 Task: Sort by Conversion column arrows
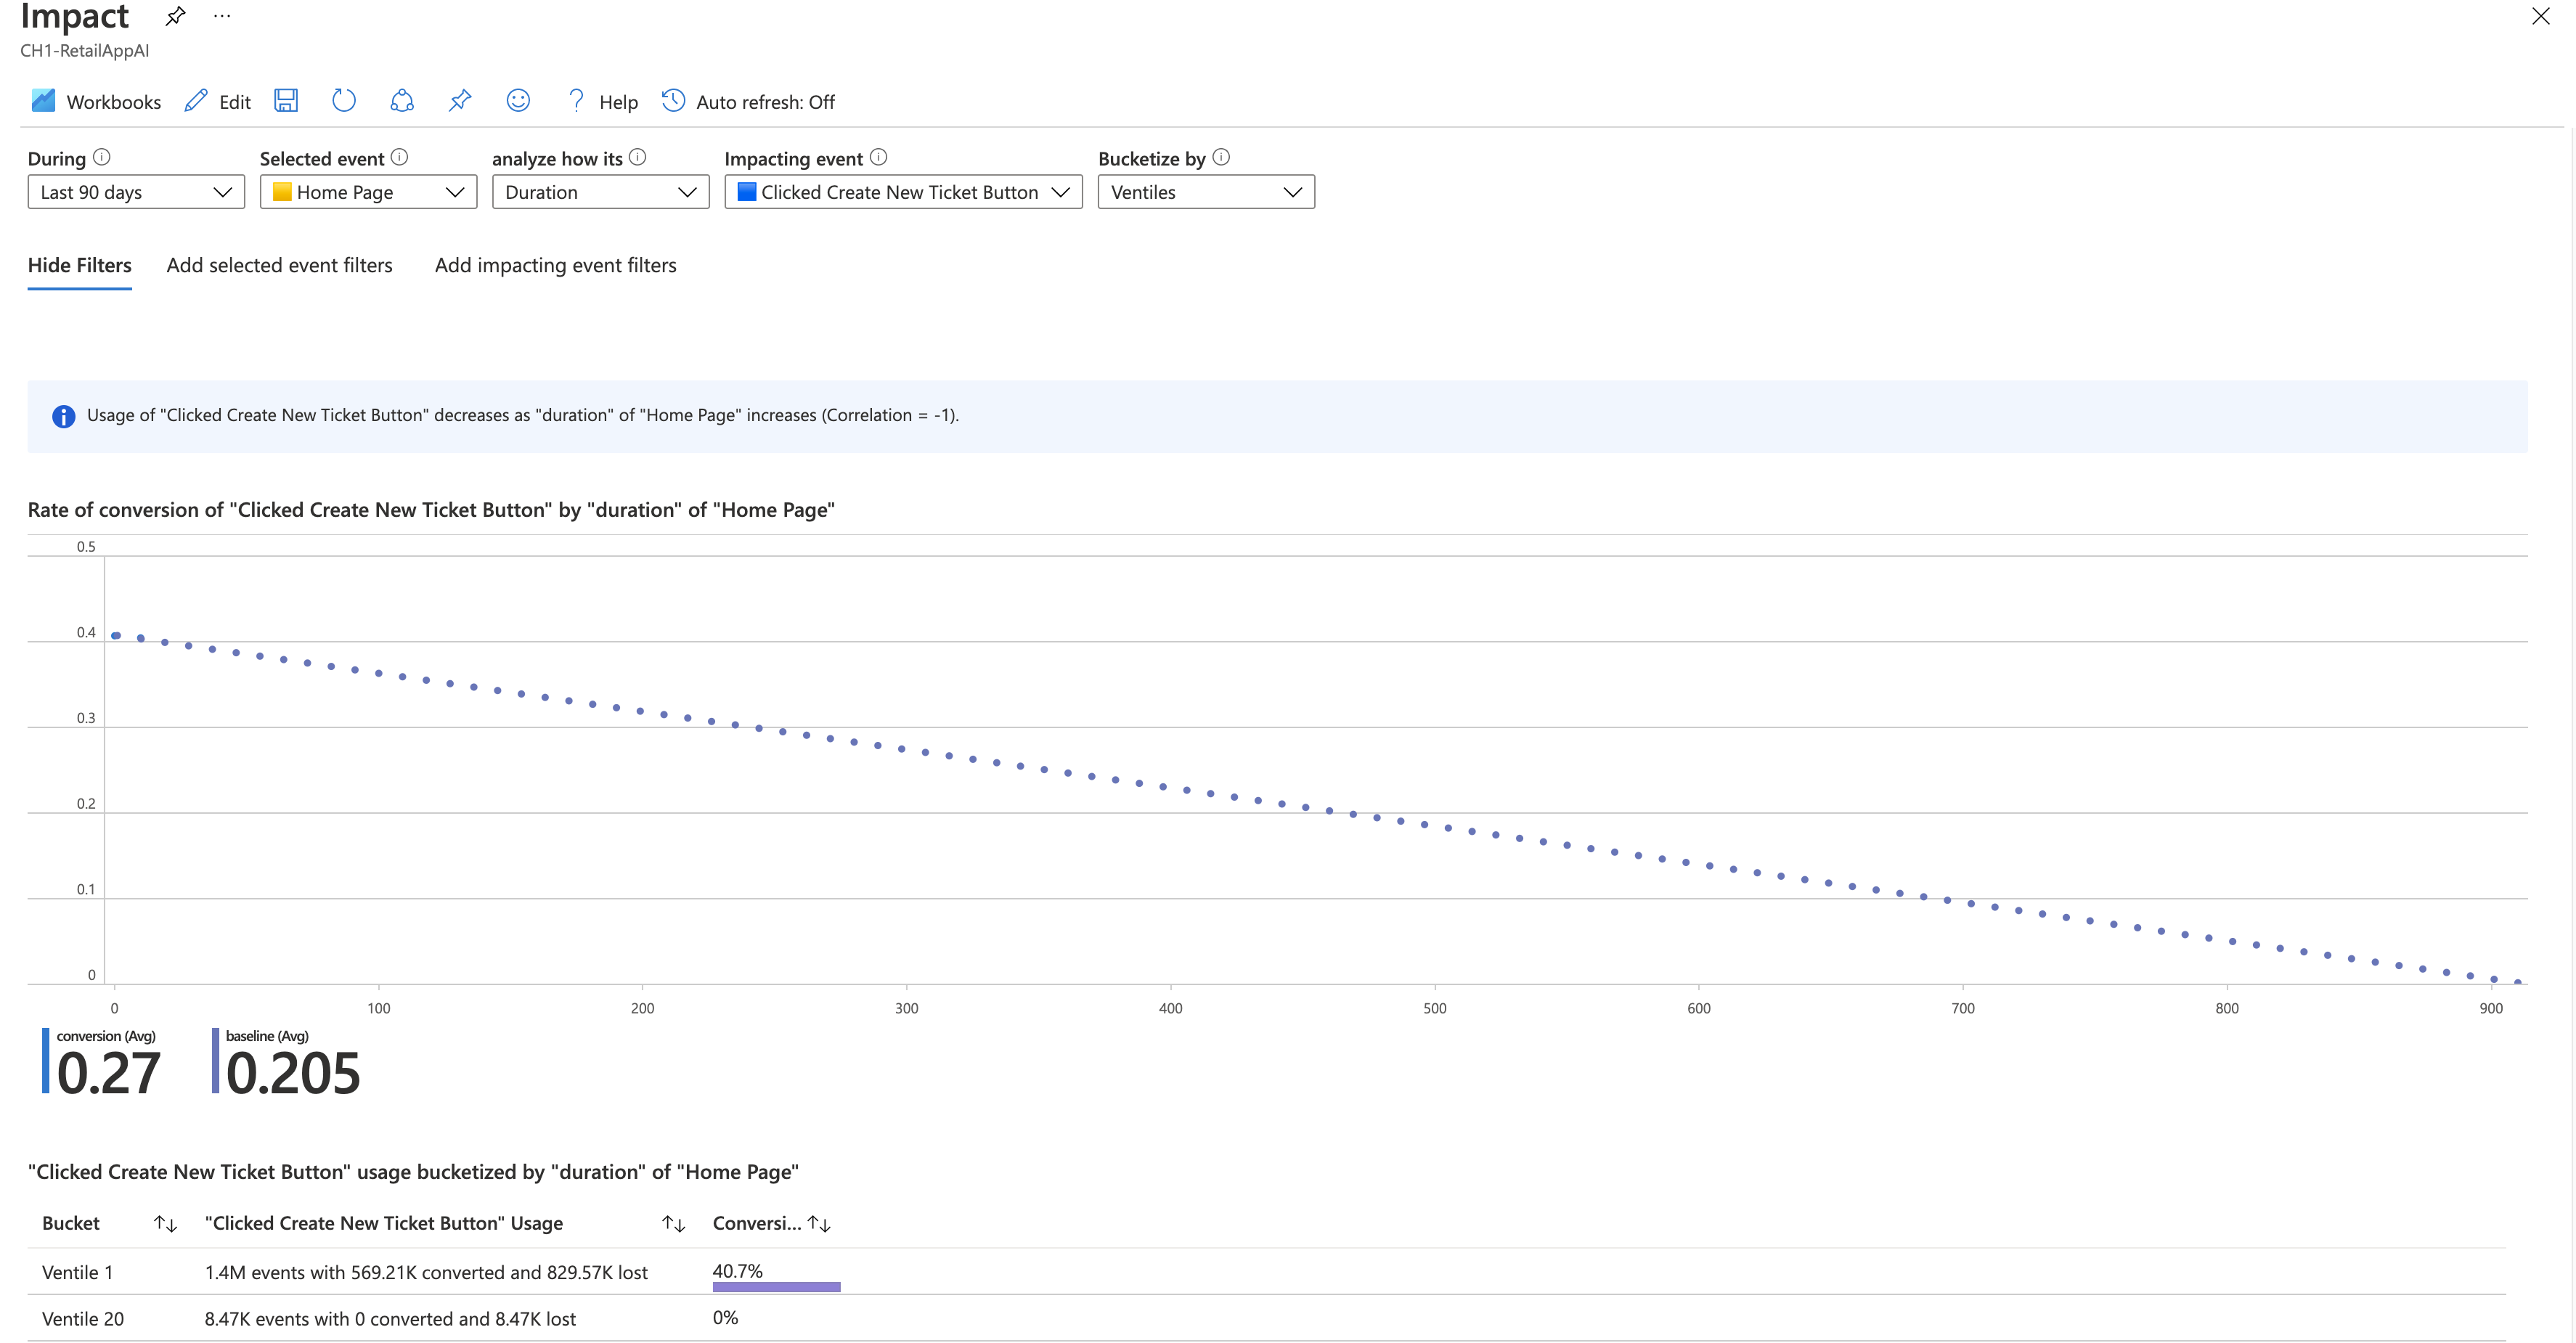click(819, 1224)
